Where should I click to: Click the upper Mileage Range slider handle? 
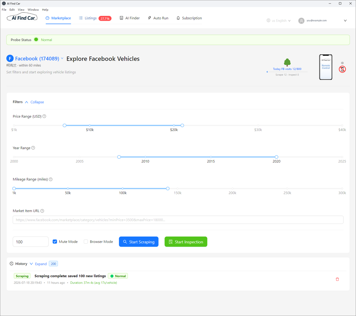click(168, 189)
